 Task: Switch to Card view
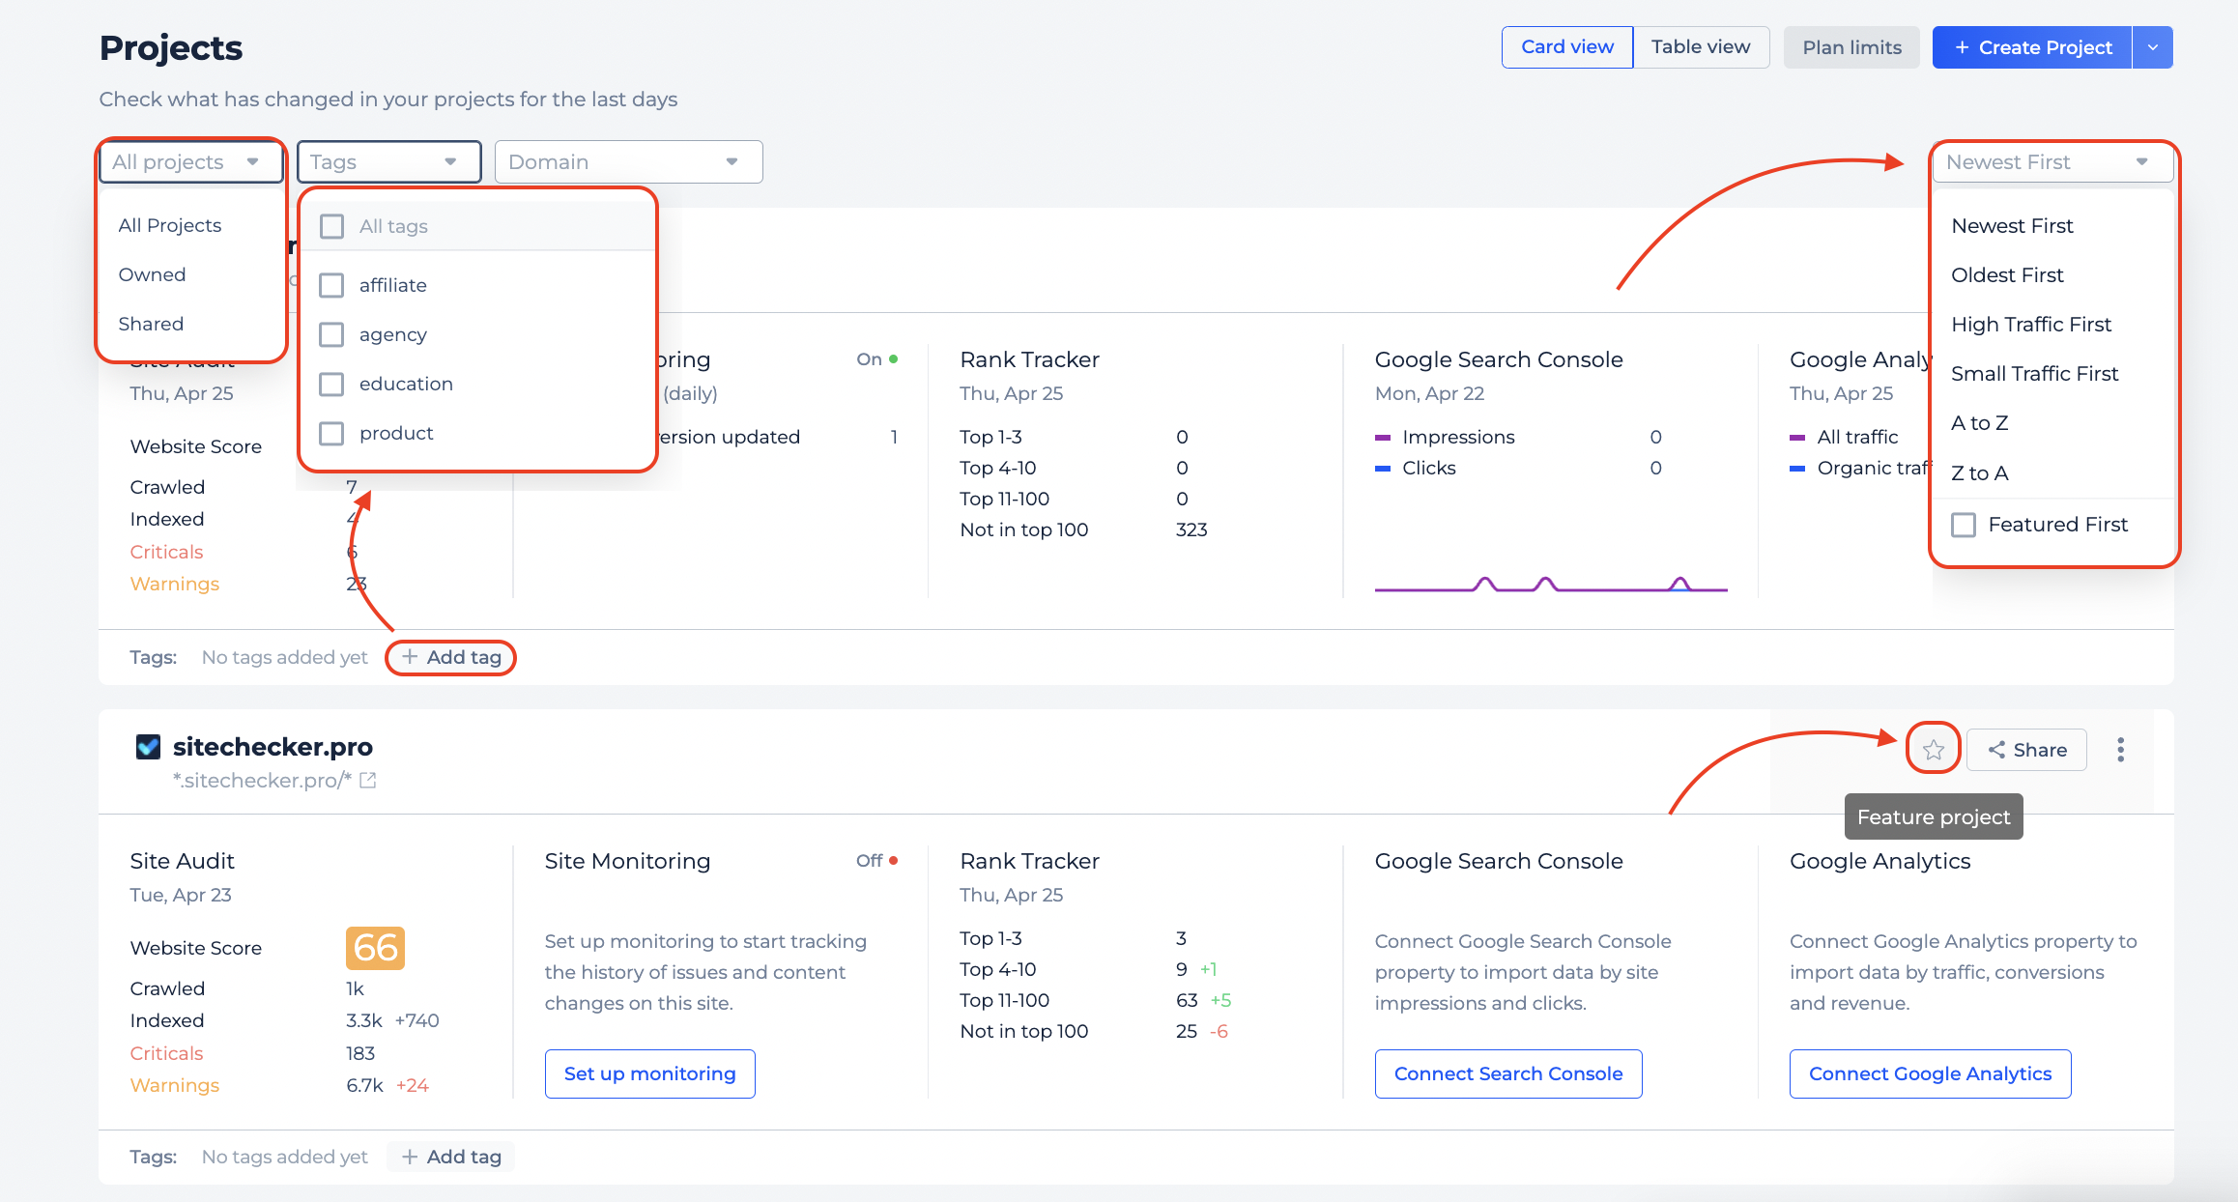pyautogui.click(x=1567, y=47)
